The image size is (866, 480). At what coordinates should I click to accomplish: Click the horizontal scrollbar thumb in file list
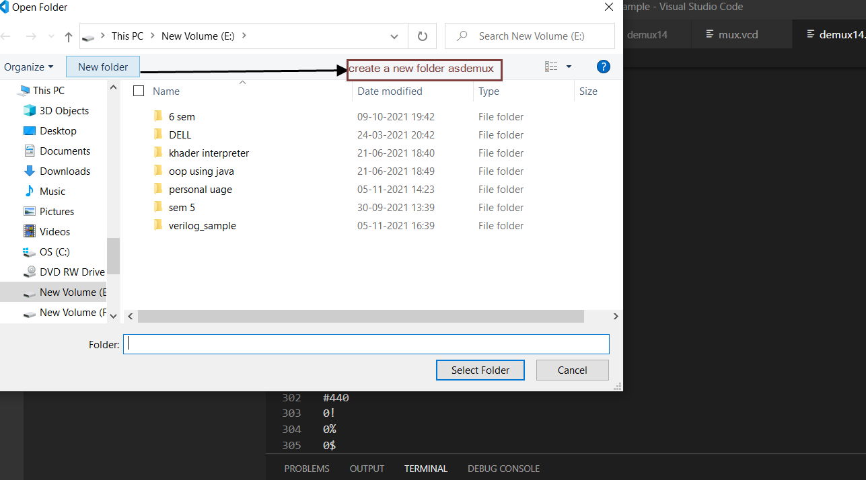pyautogui.click(x=361, y=316)
